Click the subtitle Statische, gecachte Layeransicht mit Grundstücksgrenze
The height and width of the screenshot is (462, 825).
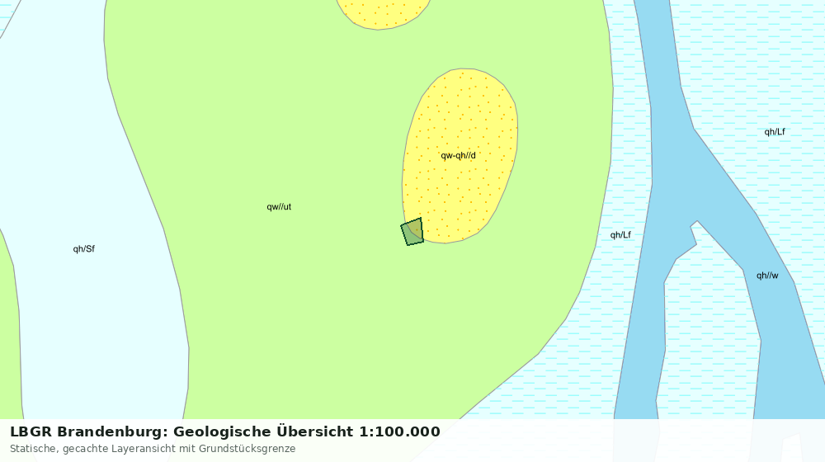click(x=153, y=449)
